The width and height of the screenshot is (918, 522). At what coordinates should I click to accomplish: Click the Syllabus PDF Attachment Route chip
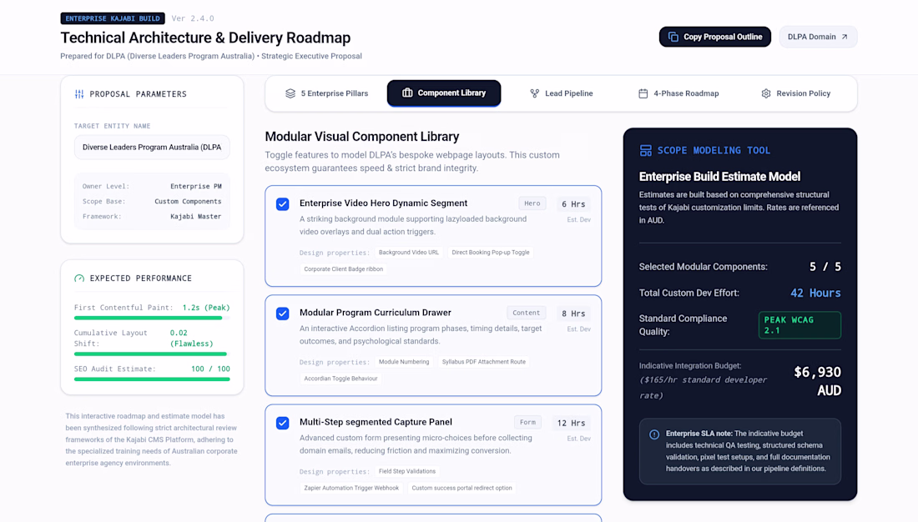(x=483, y=362)
